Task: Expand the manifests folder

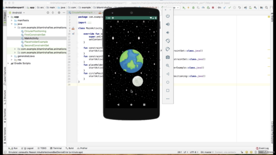Action: tap(12, 20)
